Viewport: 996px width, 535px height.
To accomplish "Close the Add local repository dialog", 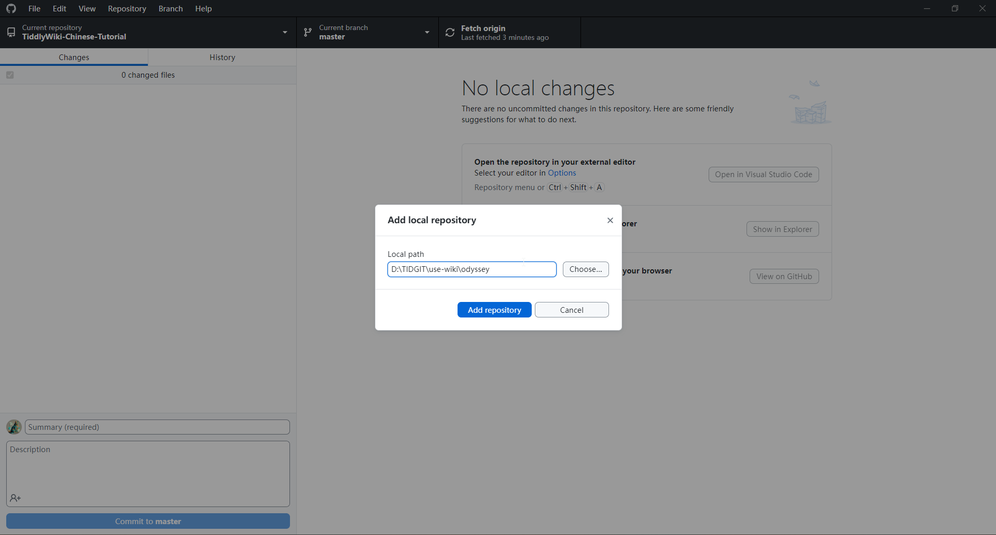I will coord(610,220).
